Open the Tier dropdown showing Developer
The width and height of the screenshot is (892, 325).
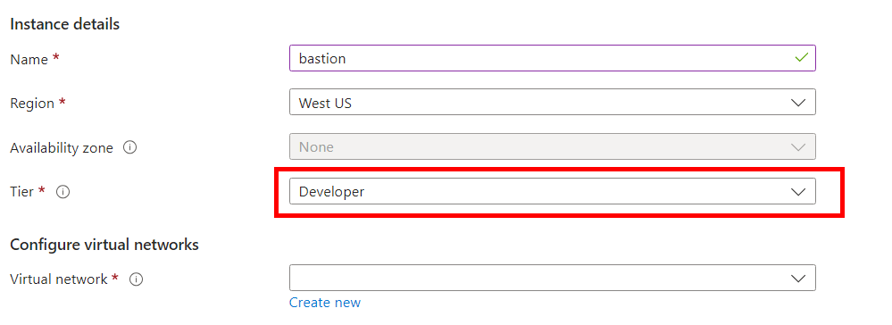click(x=553, y=191)
